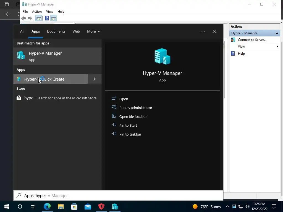Open Help menu in Hyper-V Manager
Image resolution: width=283 pixels, height=212 pixels.
coord(61,12)
